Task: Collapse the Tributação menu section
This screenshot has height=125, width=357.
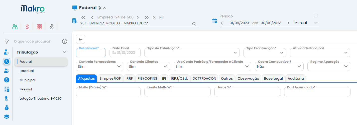Action: pyautogui.click(x=64, y=52)
